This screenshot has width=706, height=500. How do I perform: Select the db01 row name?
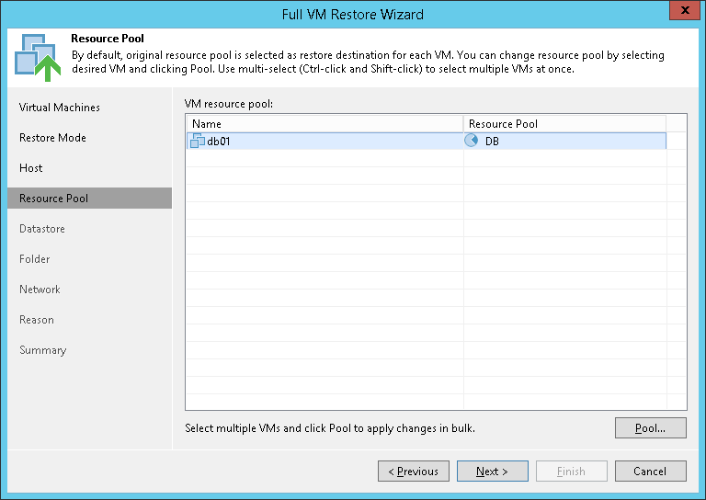[x=218, y=141]
